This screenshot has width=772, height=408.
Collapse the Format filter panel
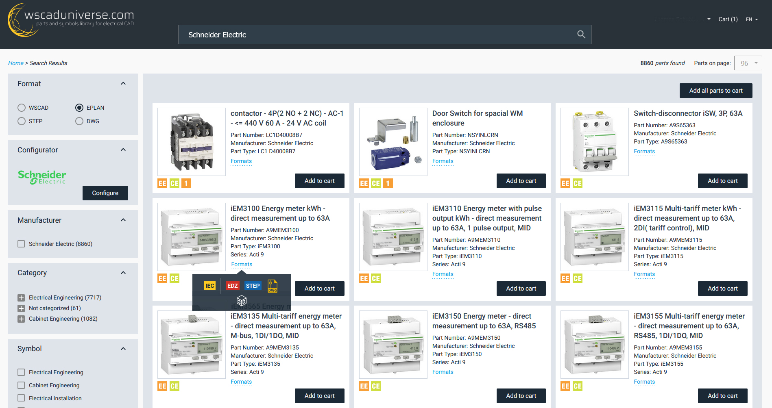coord(123,84)
